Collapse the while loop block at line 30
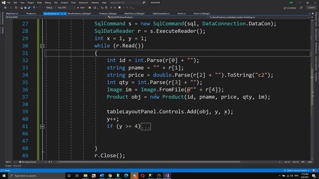Image resolution: width=319 pixels, height=179 pixels. pyautogui.click(x=42, y=46)
